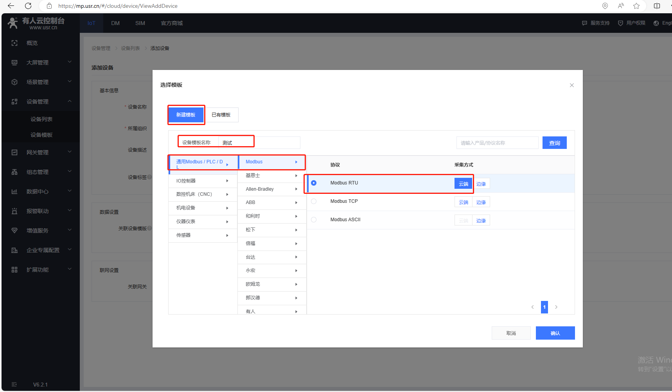Screen dimensions: 672x392
Task: Open the DM top navigation tab
Action: [x=115, y=23]
